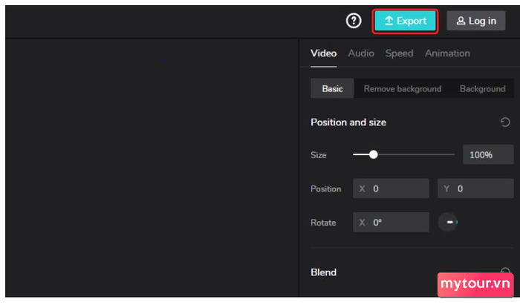This screenshot has height=305, width=520.
Task: Open the Speed tab
Action: coord(400,53)
